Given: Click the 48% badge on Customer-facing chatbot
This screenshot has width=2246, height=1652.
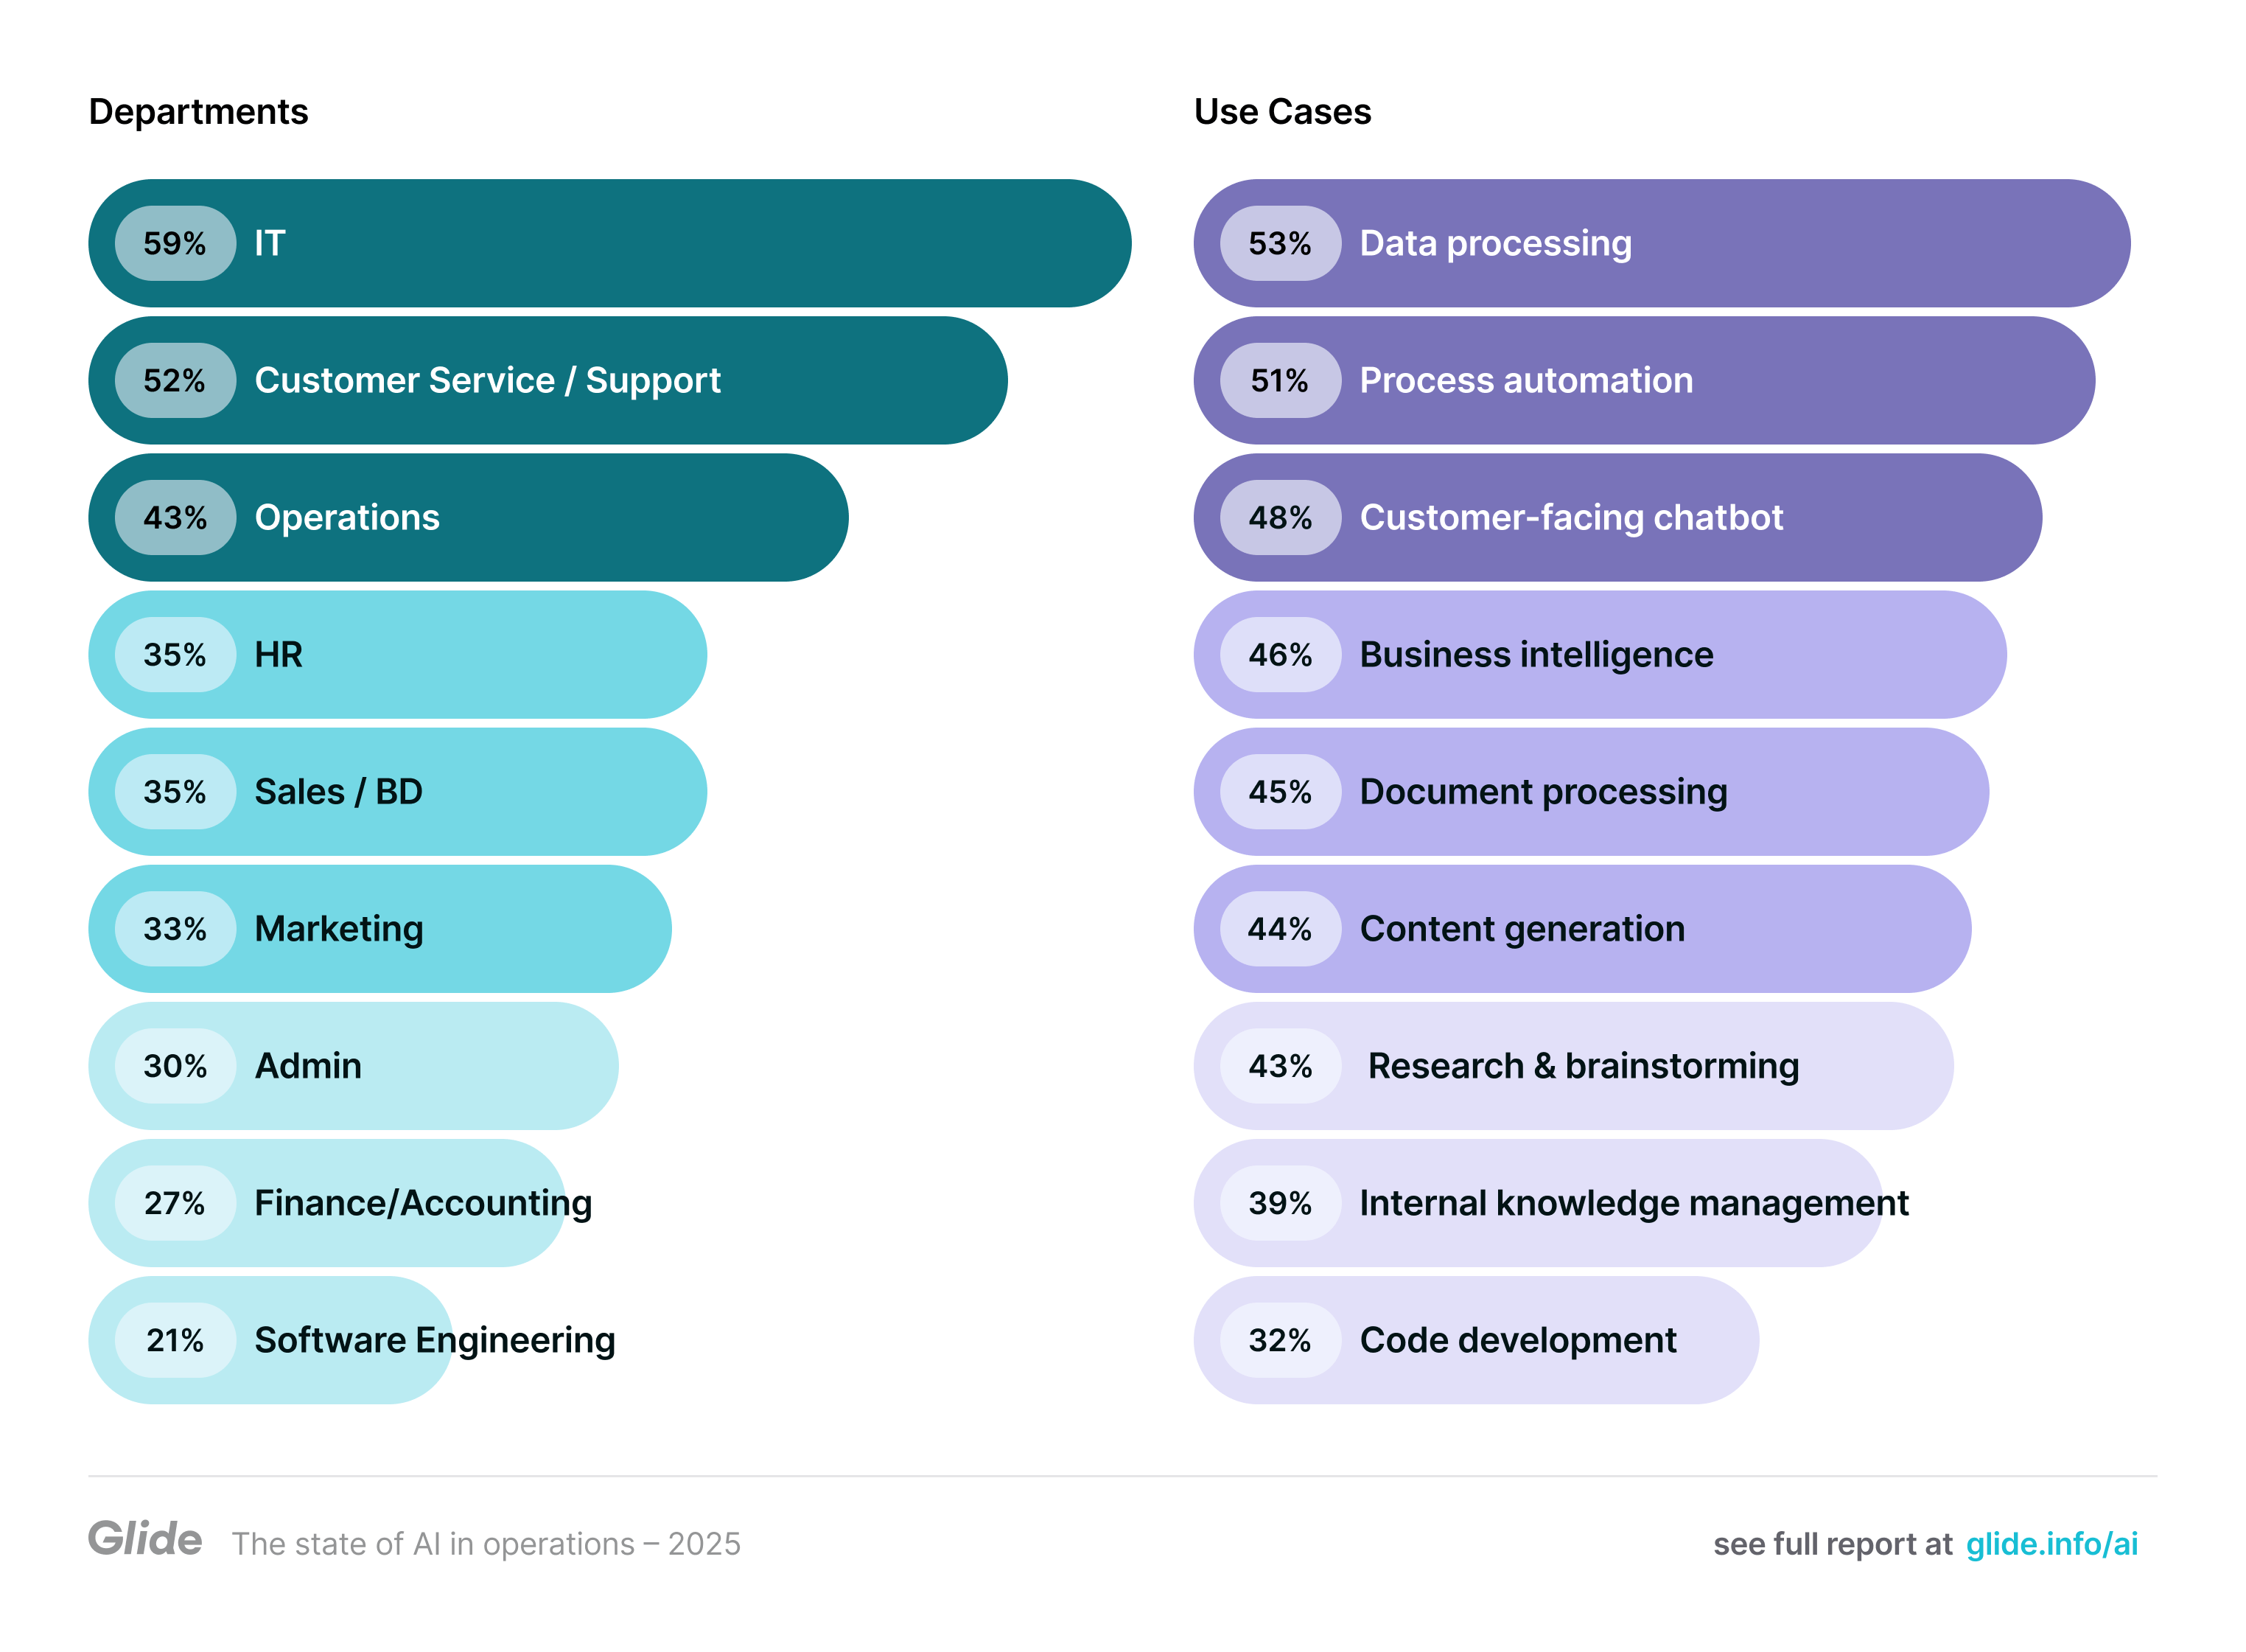Looking at the screenshot, I should pos(1279,518).
